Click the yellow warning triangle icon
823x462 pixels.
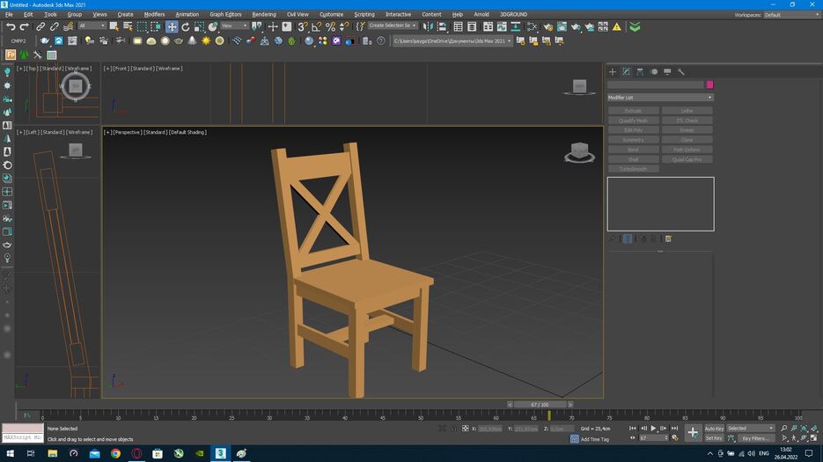point(617,26)
